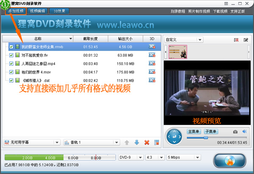Click the disable menu icon with red X
The image size is (254, 174).
point(236,40)
